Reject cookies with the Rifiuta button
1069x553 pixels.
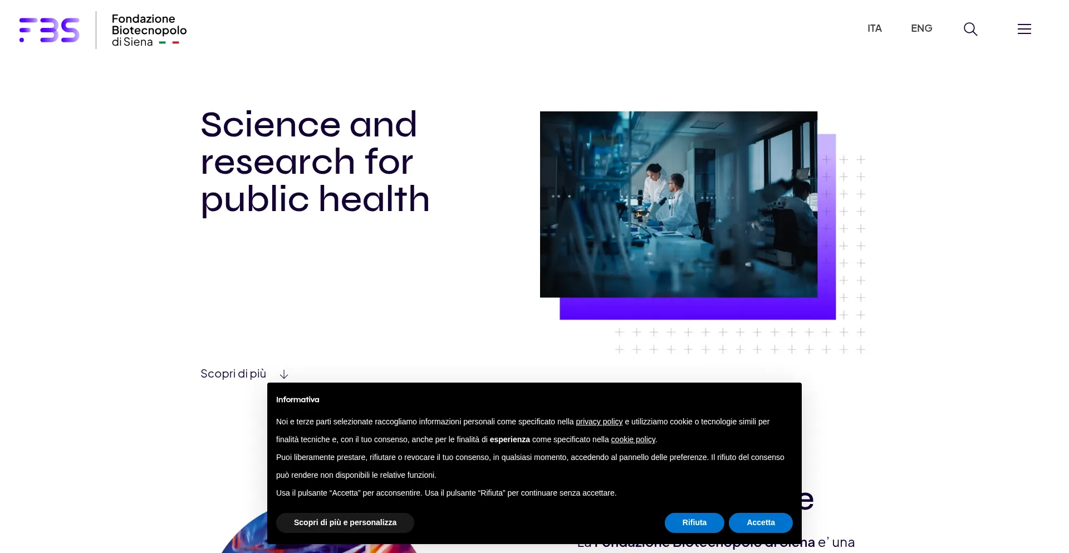click(x=694, y=522)
